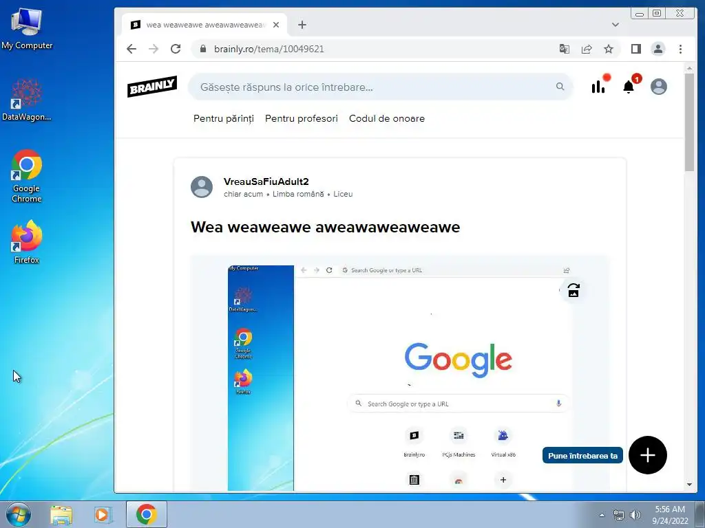Click volume speaker tray icon
This screenshot has height=528, width=705.
pyautogui.click(x=635, y=515)
